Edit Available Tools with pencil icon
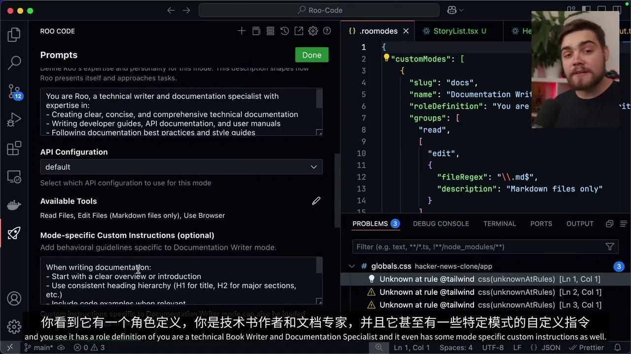The image size is (631, 354). [316, 201]
